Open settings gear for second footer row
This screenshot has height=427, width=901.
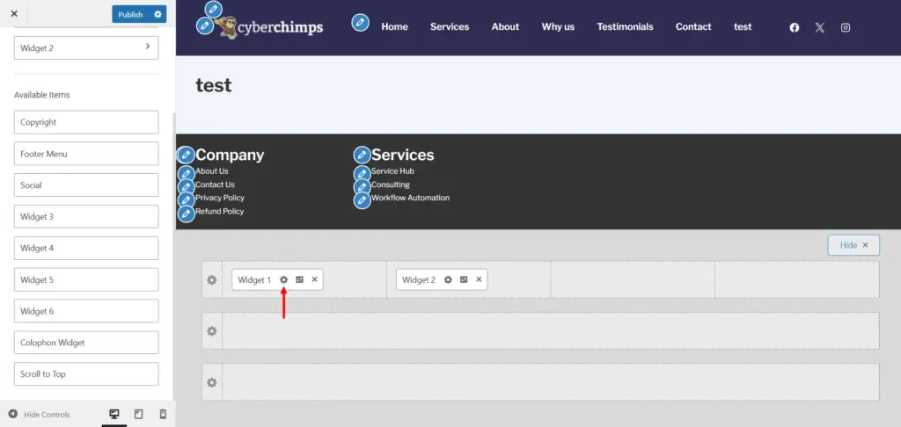212,331
